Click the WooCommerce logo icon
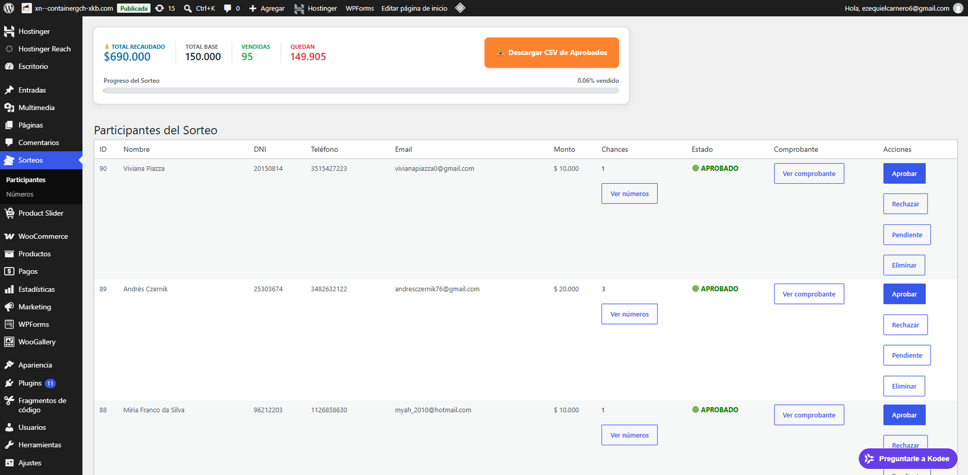Screen dimensions: 968x475 point(9,236)
